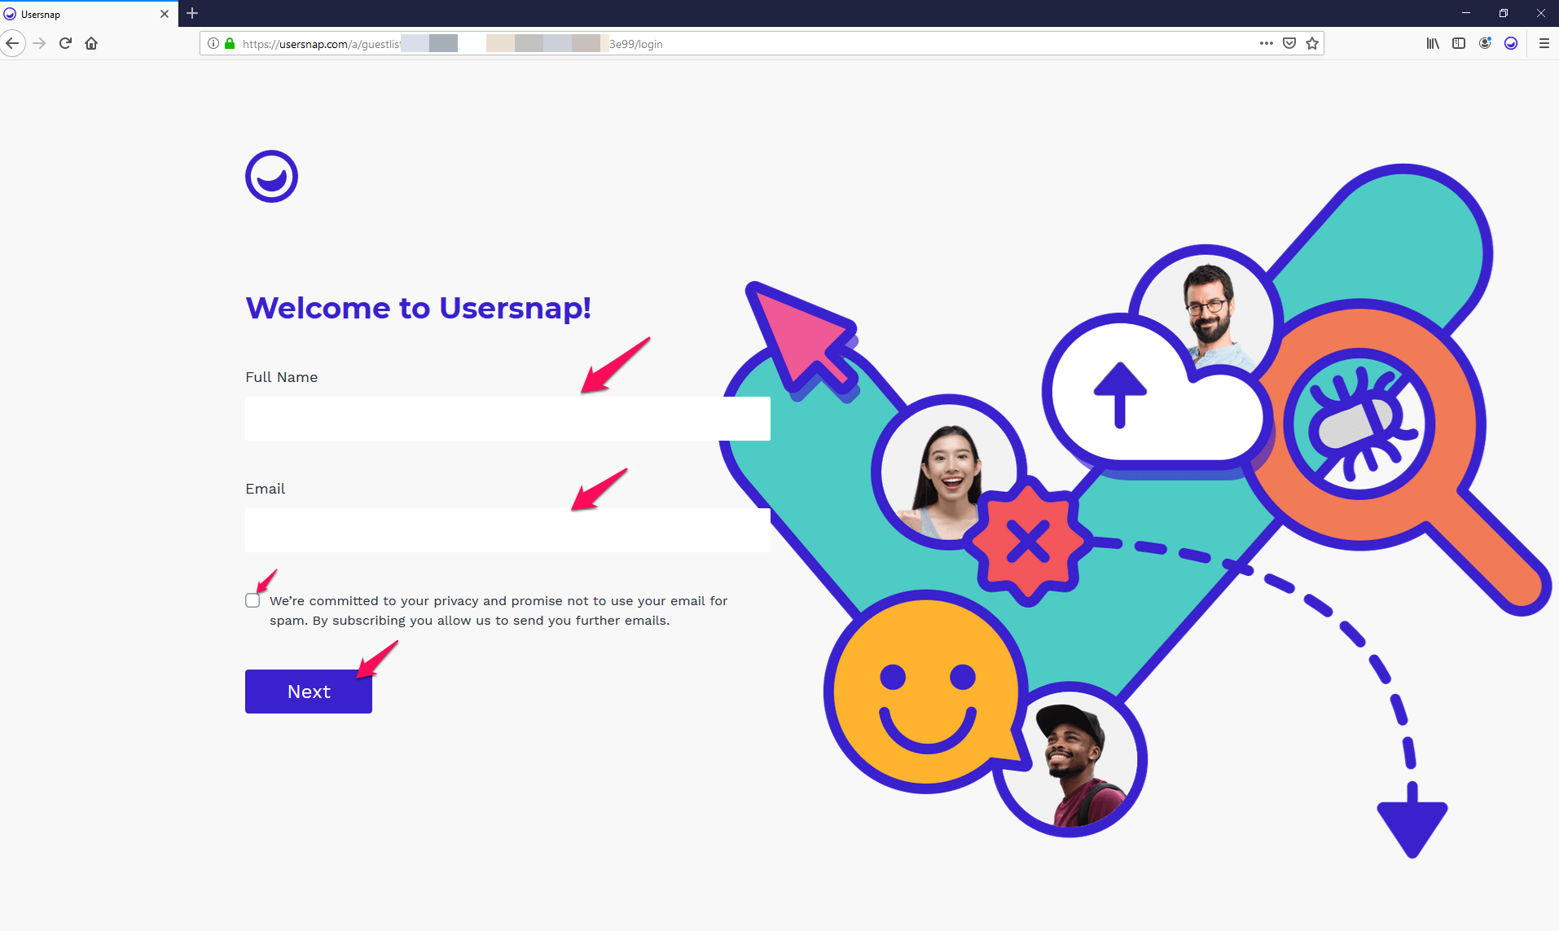Minimize the browser window

click(x=1466, y=13)
